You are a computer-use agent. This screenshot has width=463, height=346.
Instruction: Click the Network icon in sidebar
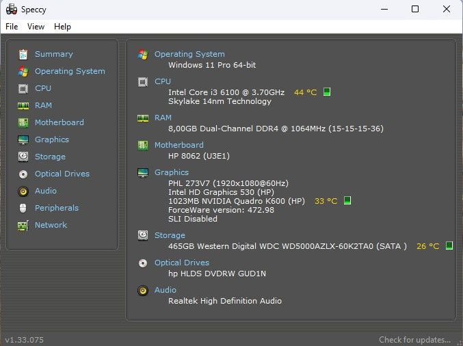coord(23,225)
